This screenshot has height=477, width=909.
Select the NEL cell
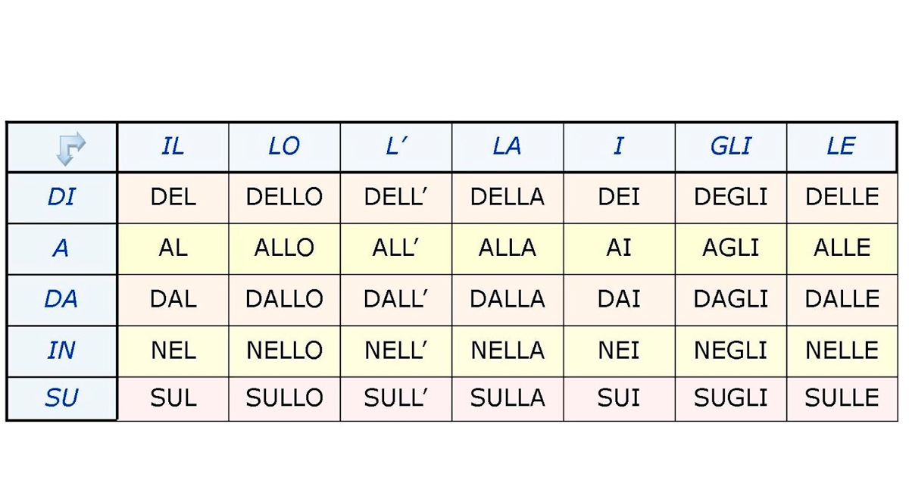pyautogui.click(x=173, y=351)
